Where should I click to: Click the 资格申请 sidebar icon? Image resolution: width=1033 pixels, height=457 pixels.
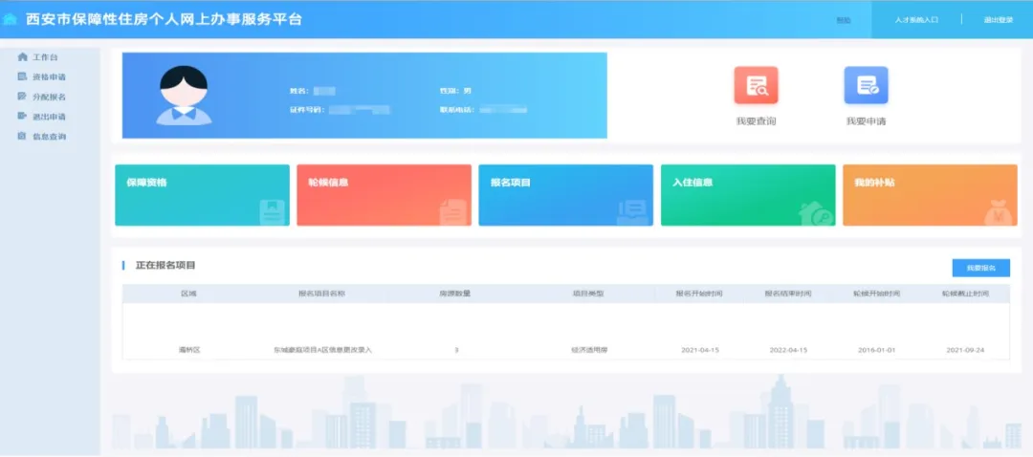(22, 77)
